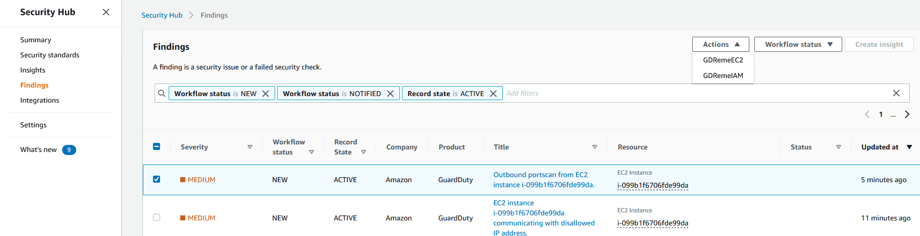Uncheck the Outbound portscan finding checkbox

point(157,179)
